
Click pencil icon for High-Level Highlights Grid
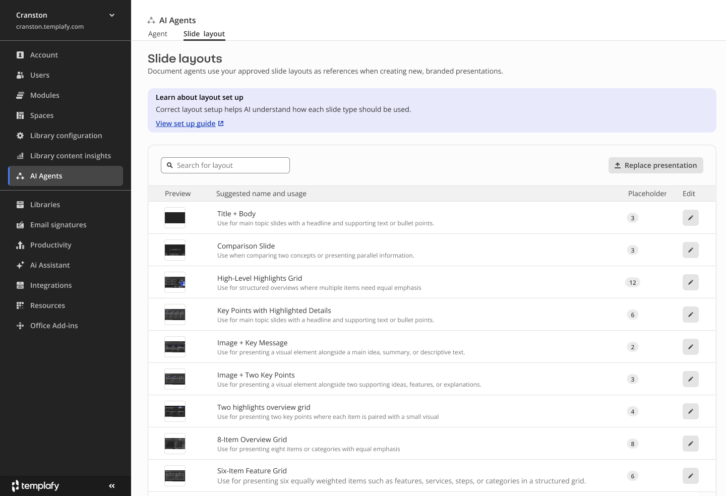[690, 282]
